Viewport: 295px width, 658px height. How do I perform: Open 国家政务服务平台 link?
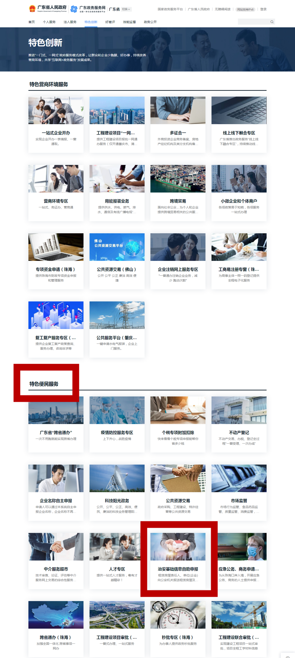click(170, 9)
